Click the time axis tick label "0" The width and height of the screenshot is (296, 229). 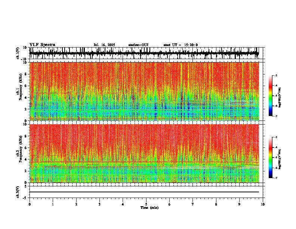coord(30,204)
